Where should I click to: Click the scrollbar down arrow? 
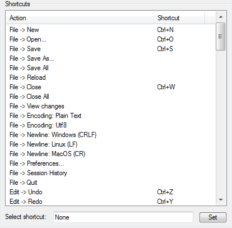(221, 200)
